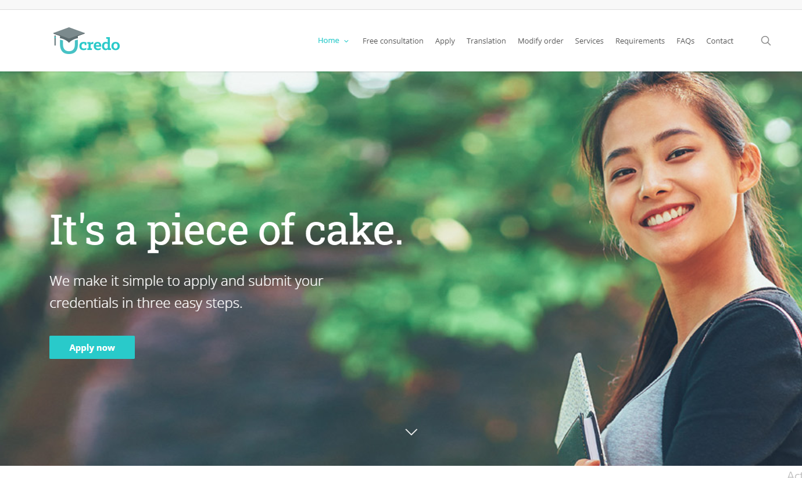The height and width of the screenshot is (478, 802).
Task: Click the 'credo' logo wordmark
Action: 99,44
